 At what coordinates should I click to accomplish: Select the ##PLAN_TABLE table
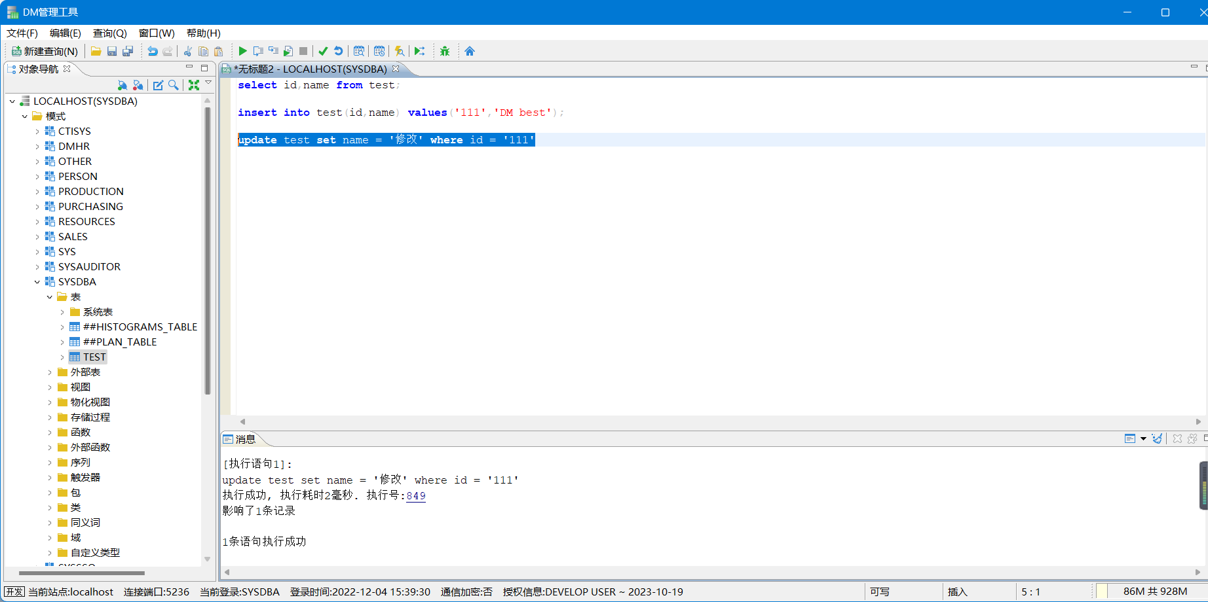pos(120,342)
